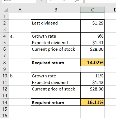The width and height of the screenshot is (116, 118).
Task: Select row 11 header
Action: click(4, 82)
